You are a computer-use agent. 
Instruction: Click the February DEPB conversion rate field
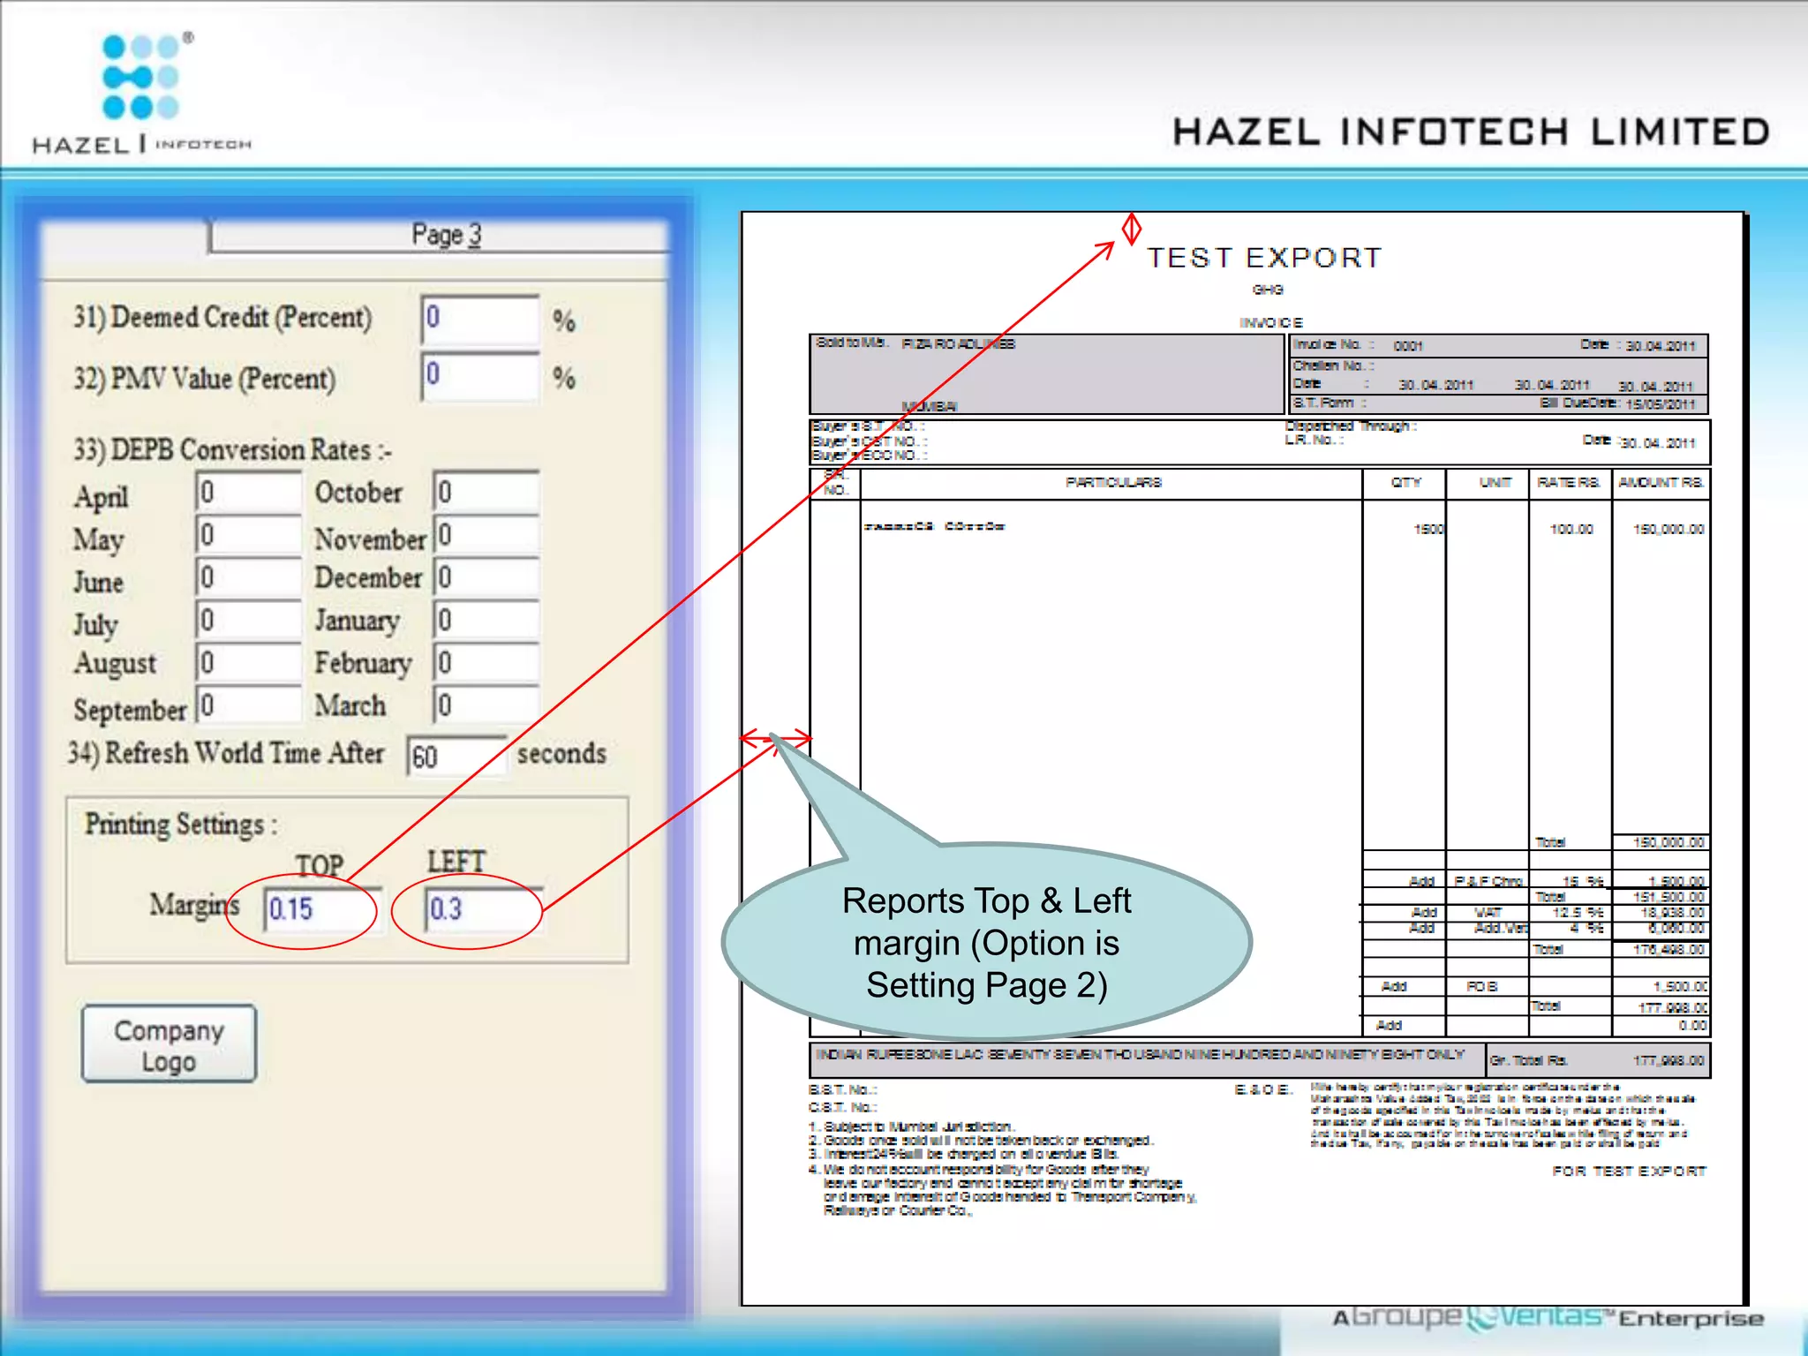click(x=486, y=662)
